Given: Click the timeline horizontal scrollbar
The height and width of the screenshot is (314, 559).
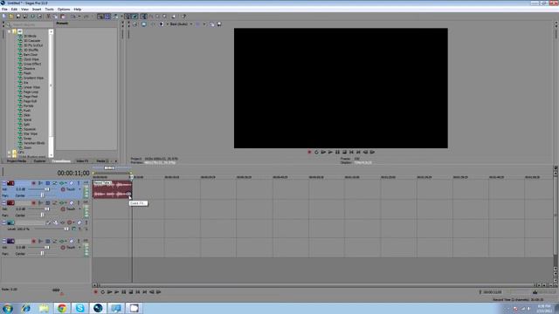Looking at the screenshot, I should coord(316,285).
